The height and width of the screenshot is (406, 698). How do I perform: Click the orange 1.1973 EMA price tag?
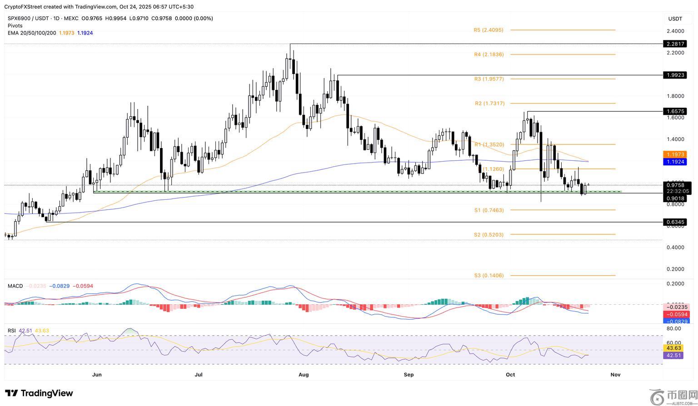pos(675,155)
